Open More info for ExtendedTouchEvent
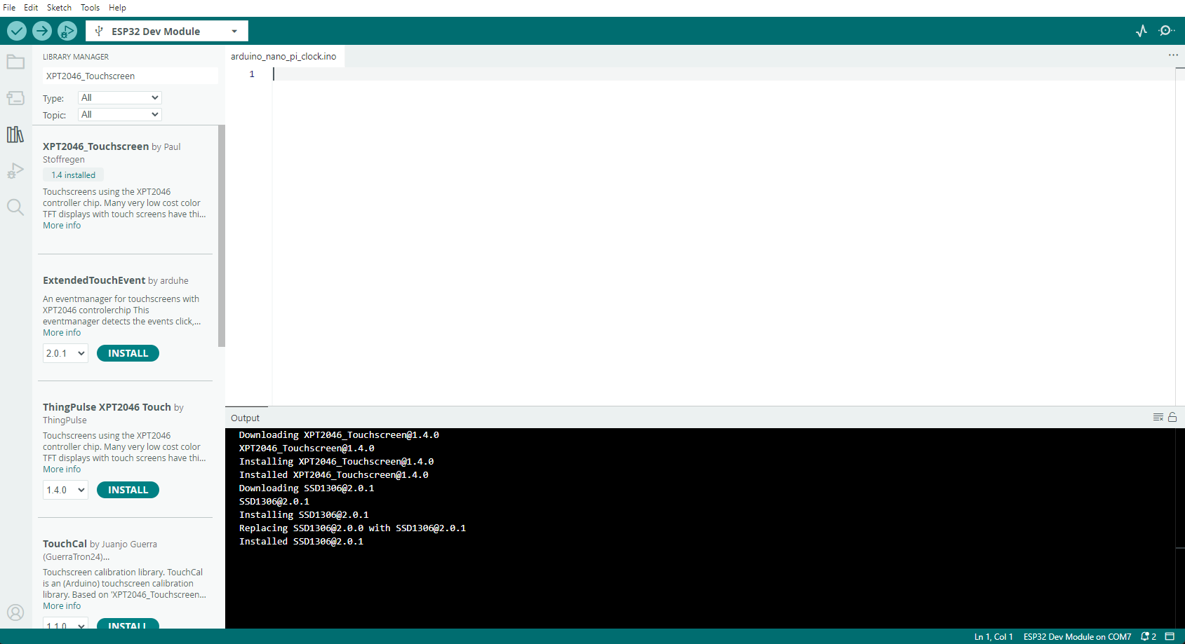 pos(62,333)
